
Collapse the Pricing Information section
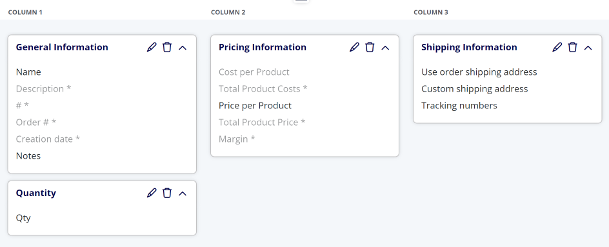[385, 48]
